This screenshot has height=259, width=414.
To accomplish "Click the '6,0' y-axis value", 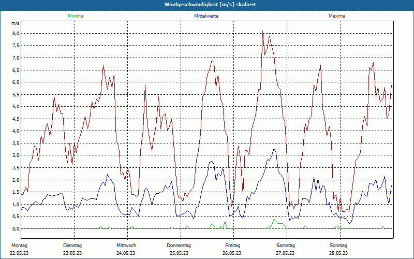I will pos(16,82).
